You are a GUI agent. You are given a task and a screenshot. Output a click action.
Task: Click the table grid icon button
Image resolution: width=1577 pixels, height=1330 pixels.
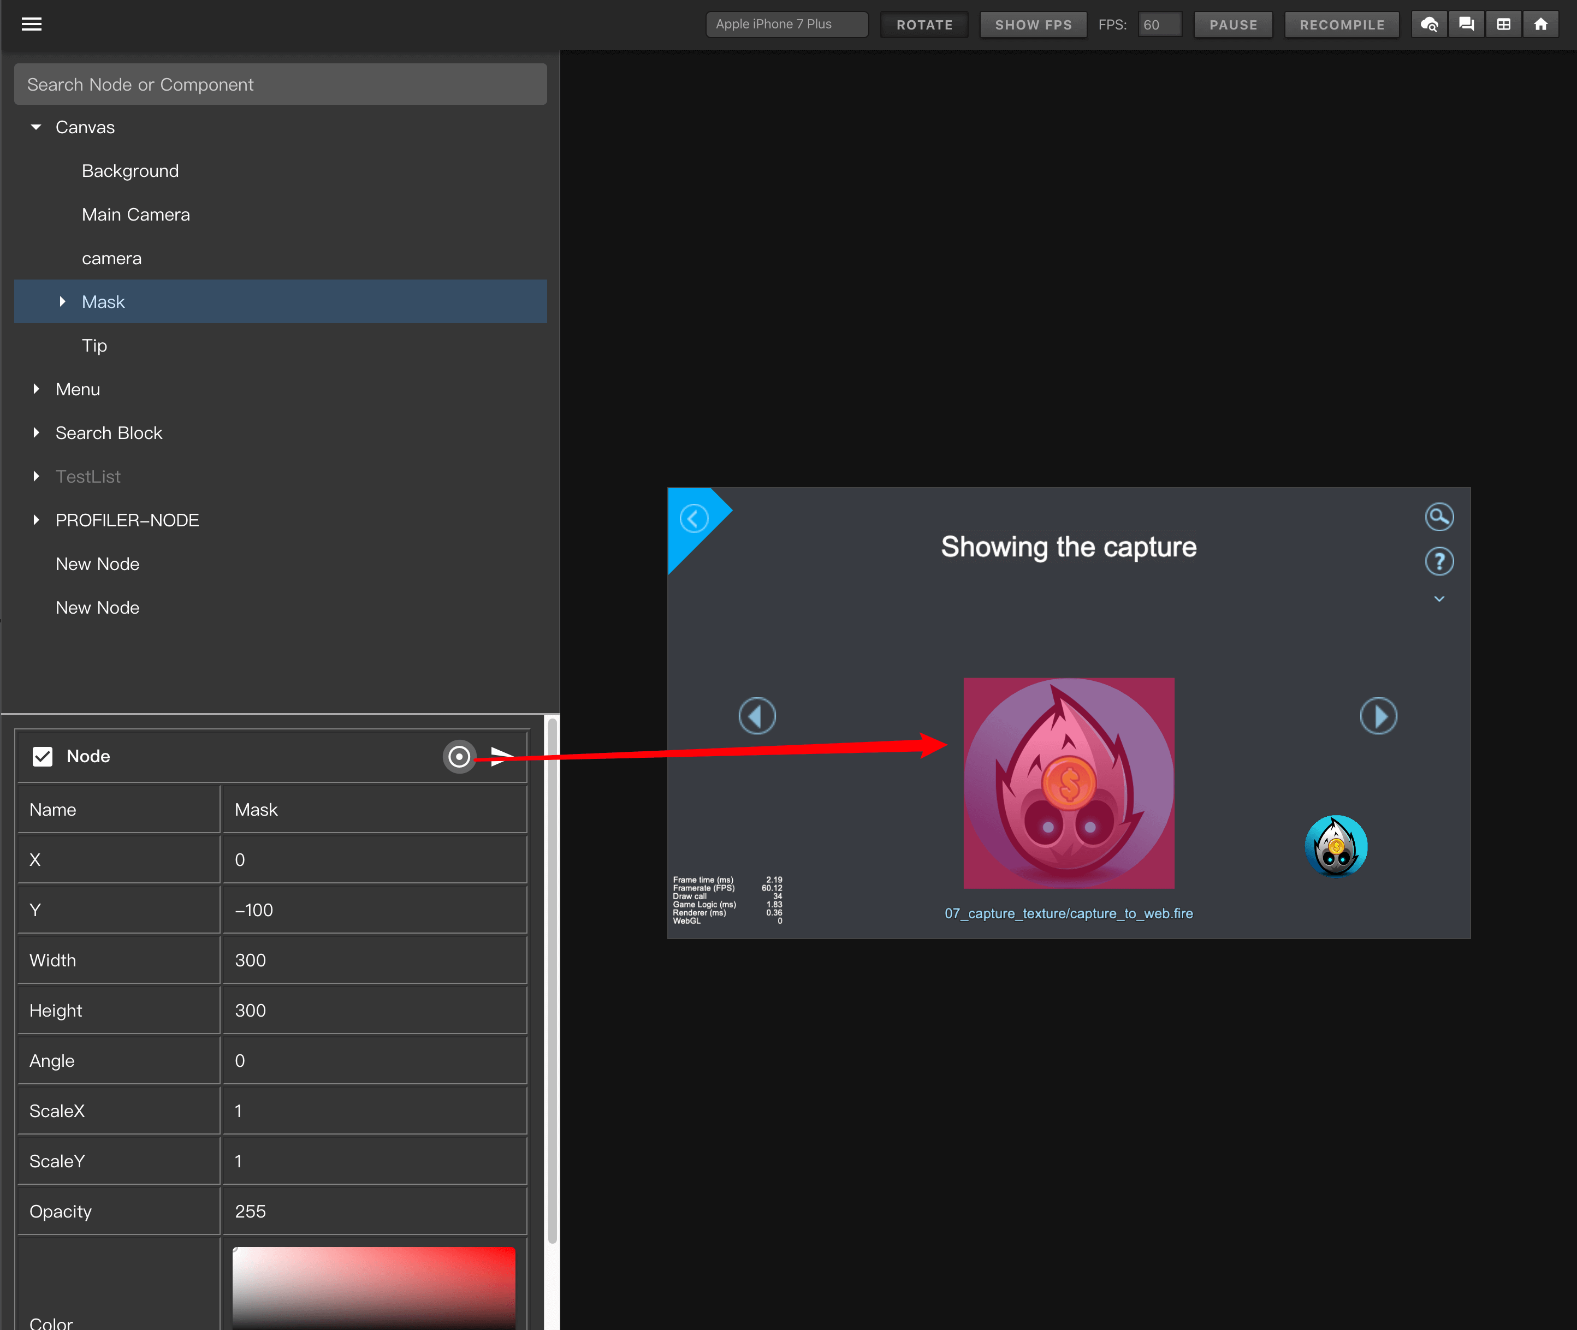(x=1503, y=24)
